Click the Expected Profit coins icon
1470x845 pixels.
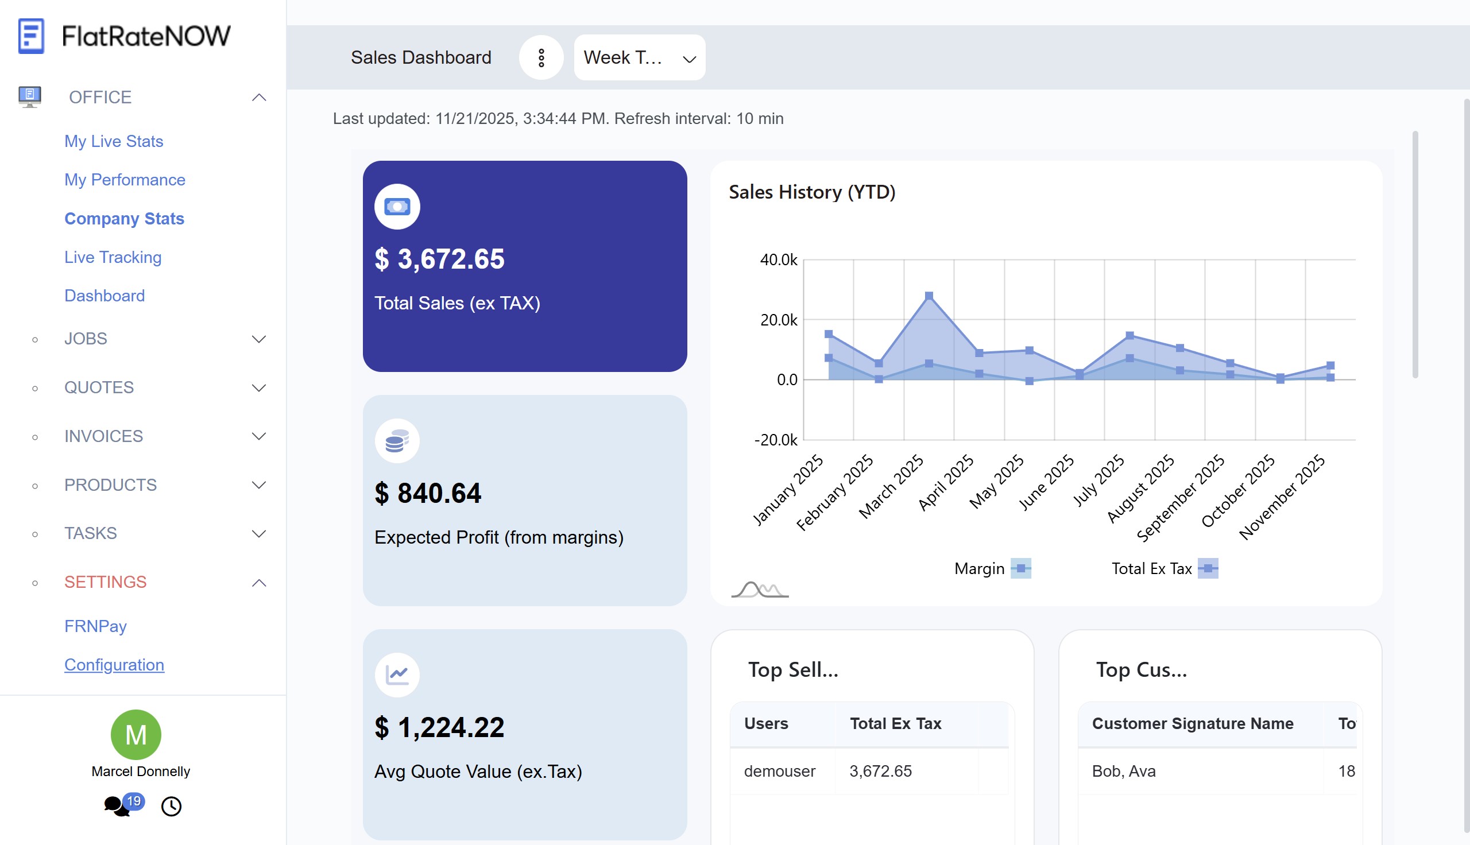click(397, 441)
